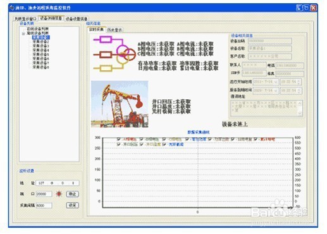This screenshot has height=234, width=327.
Task: Toggle the 功率因数 curve checkbox
Action: [210, 139]
